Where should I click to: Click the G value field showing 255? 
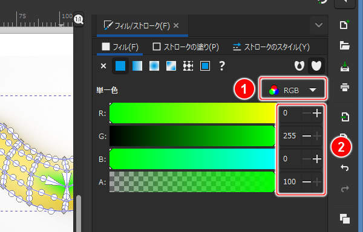click(x=290, y=136)
